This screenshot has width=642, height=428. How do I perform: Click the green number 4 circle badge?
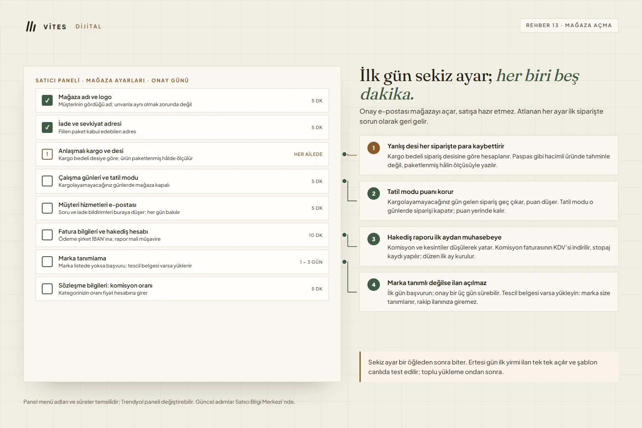[374, 285]
